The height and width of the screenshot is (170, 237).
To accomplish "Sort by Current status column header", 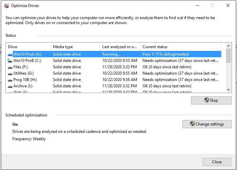I will (180, 47).
